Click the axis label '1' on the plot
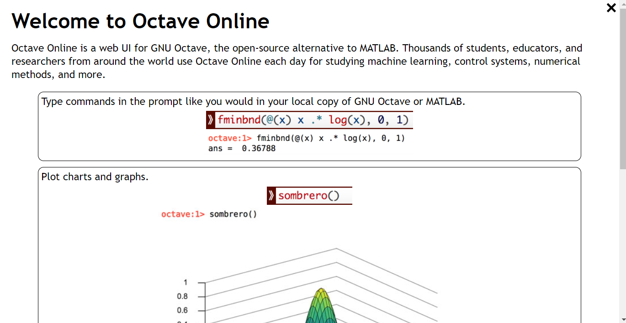This screenshot has height=323, width=626. pyautogui.click(x=185, y=282)
